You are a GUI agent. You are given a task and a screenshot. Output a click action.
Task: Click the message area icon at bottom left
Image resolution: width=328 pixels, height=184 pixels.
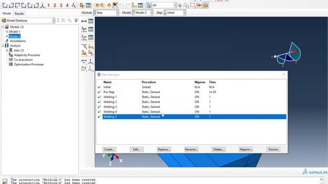pos(5,181)
